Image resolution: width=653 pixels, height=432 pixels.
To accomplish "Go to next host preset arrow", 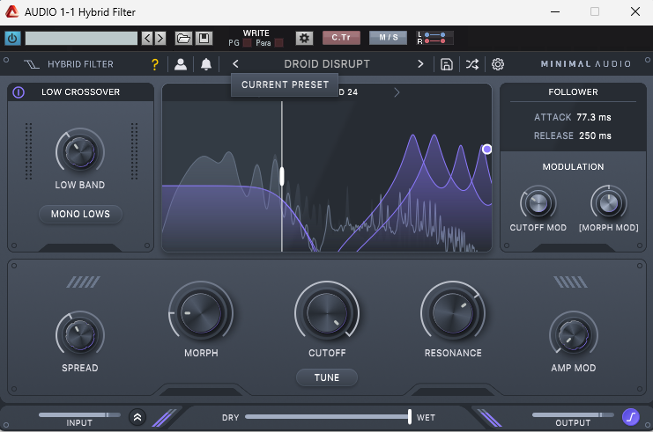I will (160, 38).
